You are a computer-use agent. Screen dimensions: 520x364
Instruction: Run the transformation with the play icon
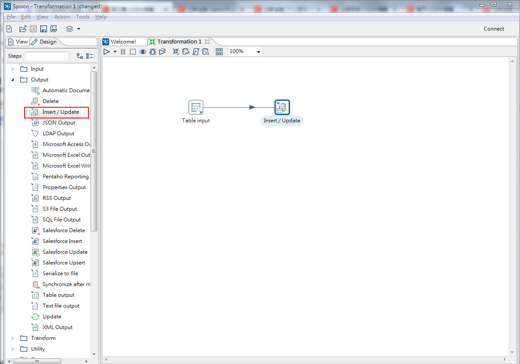(x=107, y=52)
